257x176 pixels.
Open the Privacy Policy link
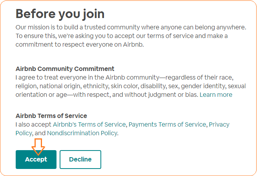pos(219,124)
